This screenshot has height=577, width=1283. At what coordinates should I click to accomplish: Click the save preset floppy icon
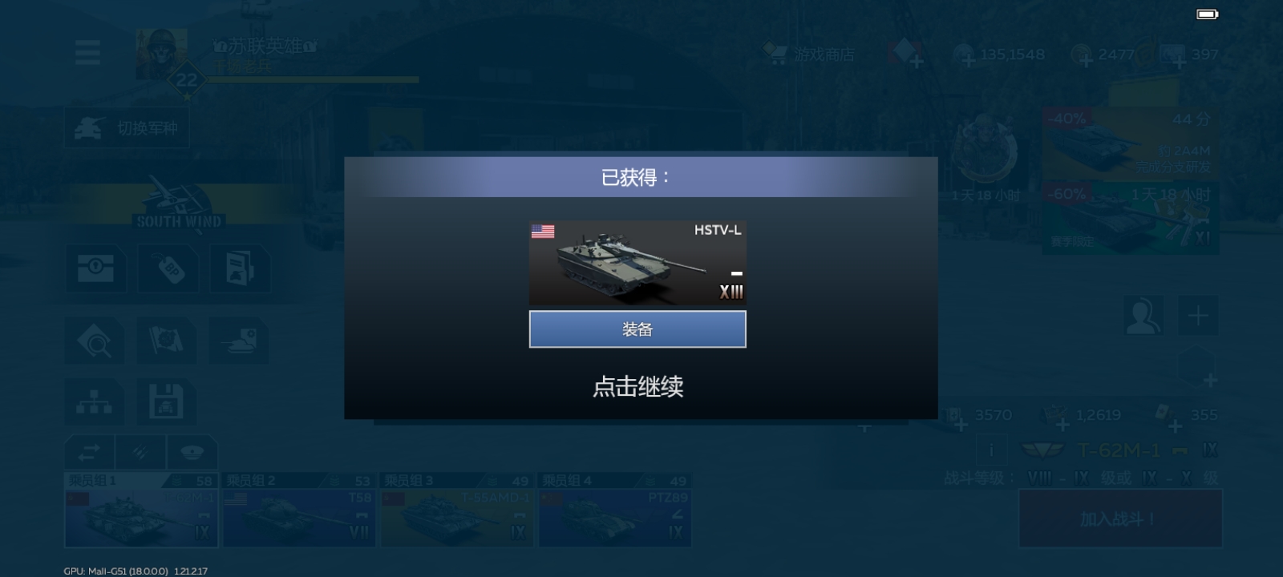click(x=166, y=402)
